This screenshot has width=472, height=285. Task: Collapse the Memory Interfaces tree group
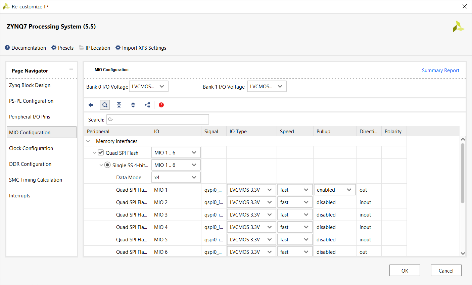88,141
